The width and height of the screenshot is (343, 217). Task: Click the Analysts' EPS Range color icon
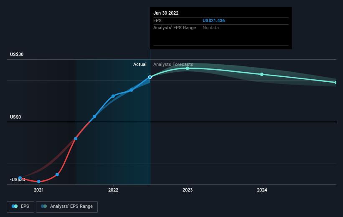[x=44, y=206]
